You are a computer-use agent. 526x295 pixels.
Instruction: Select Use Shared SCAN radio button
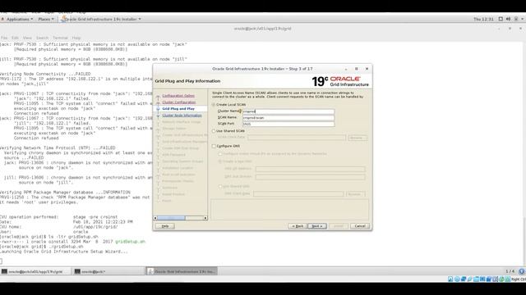(214, 131)
